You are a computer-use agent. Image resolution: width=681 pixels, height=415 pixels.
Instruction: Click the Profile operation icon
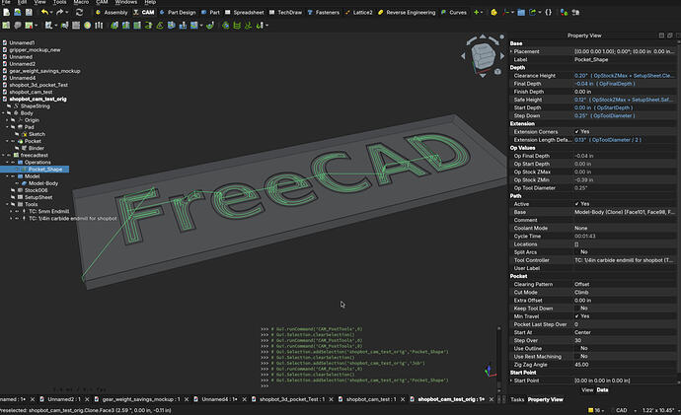point(114,26)
